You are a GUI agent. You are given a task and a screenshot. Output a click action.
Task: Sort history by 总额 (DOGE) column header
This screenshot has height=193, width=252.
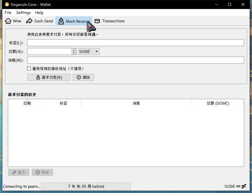[218, 103]
